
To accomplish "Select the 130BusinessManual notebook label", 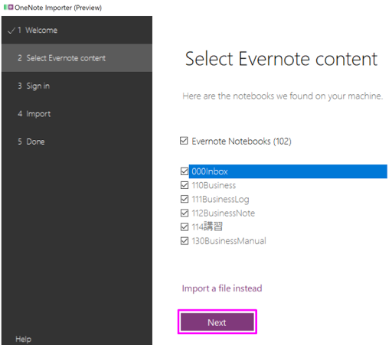I will click(229, 241).
